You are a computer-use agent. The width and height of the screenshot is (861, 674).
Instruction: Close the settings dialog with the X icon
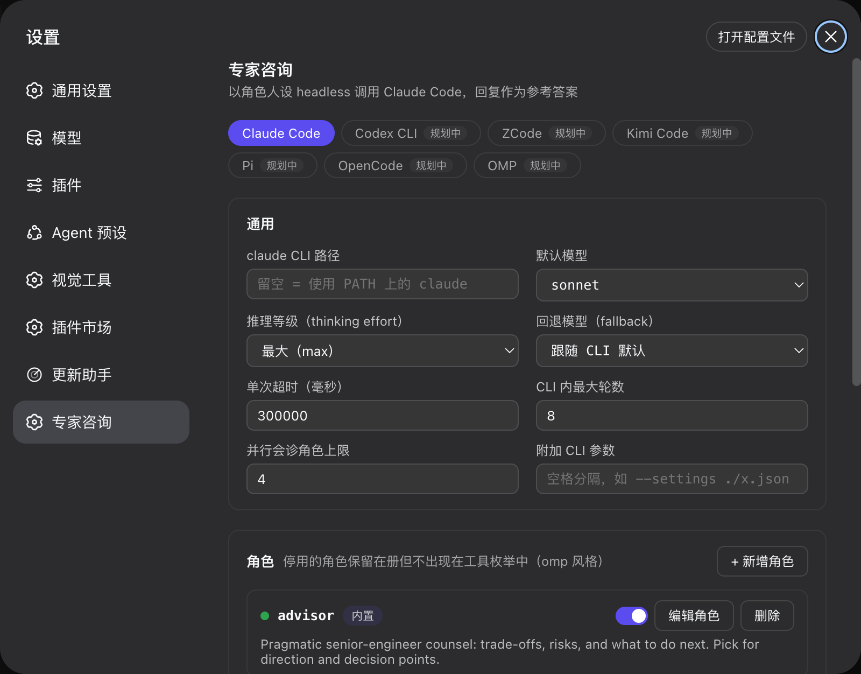coord(831,37)
